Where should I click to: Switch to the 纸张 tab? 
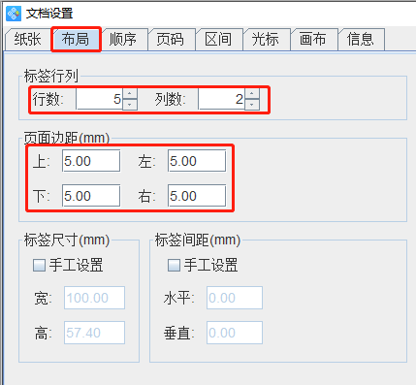point(27,40)
